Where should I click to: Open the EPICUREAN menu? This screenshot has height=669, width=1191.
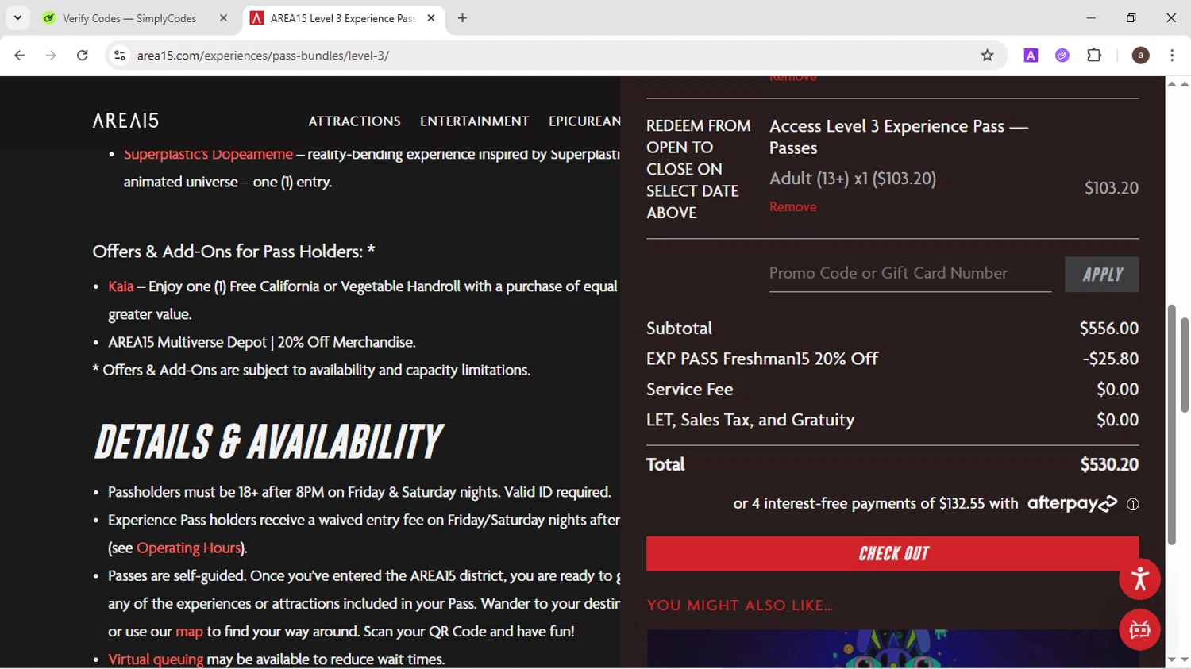[x=584, y=121]
